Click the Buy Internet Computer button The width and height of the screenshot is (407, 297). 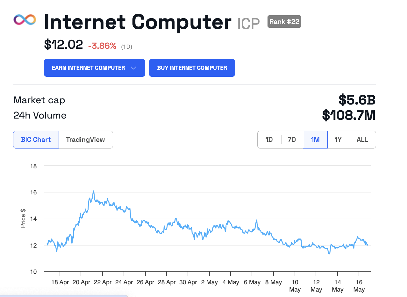point(192,68)
